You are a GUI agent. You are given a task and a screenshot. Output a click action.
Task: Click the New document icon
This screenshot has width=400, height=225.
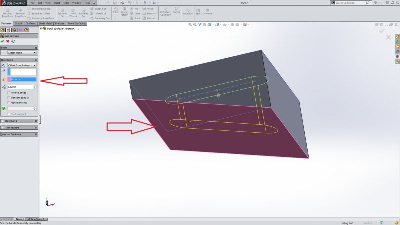(x=100, y=3)
